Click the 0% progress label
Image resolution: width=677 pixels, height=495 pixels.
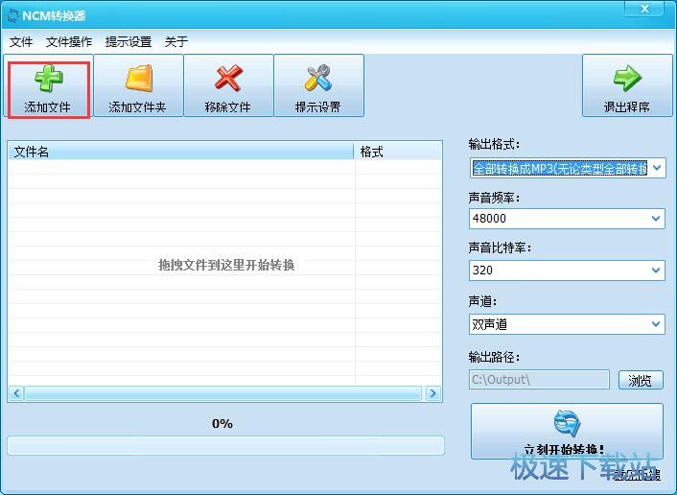click(222, 424)
